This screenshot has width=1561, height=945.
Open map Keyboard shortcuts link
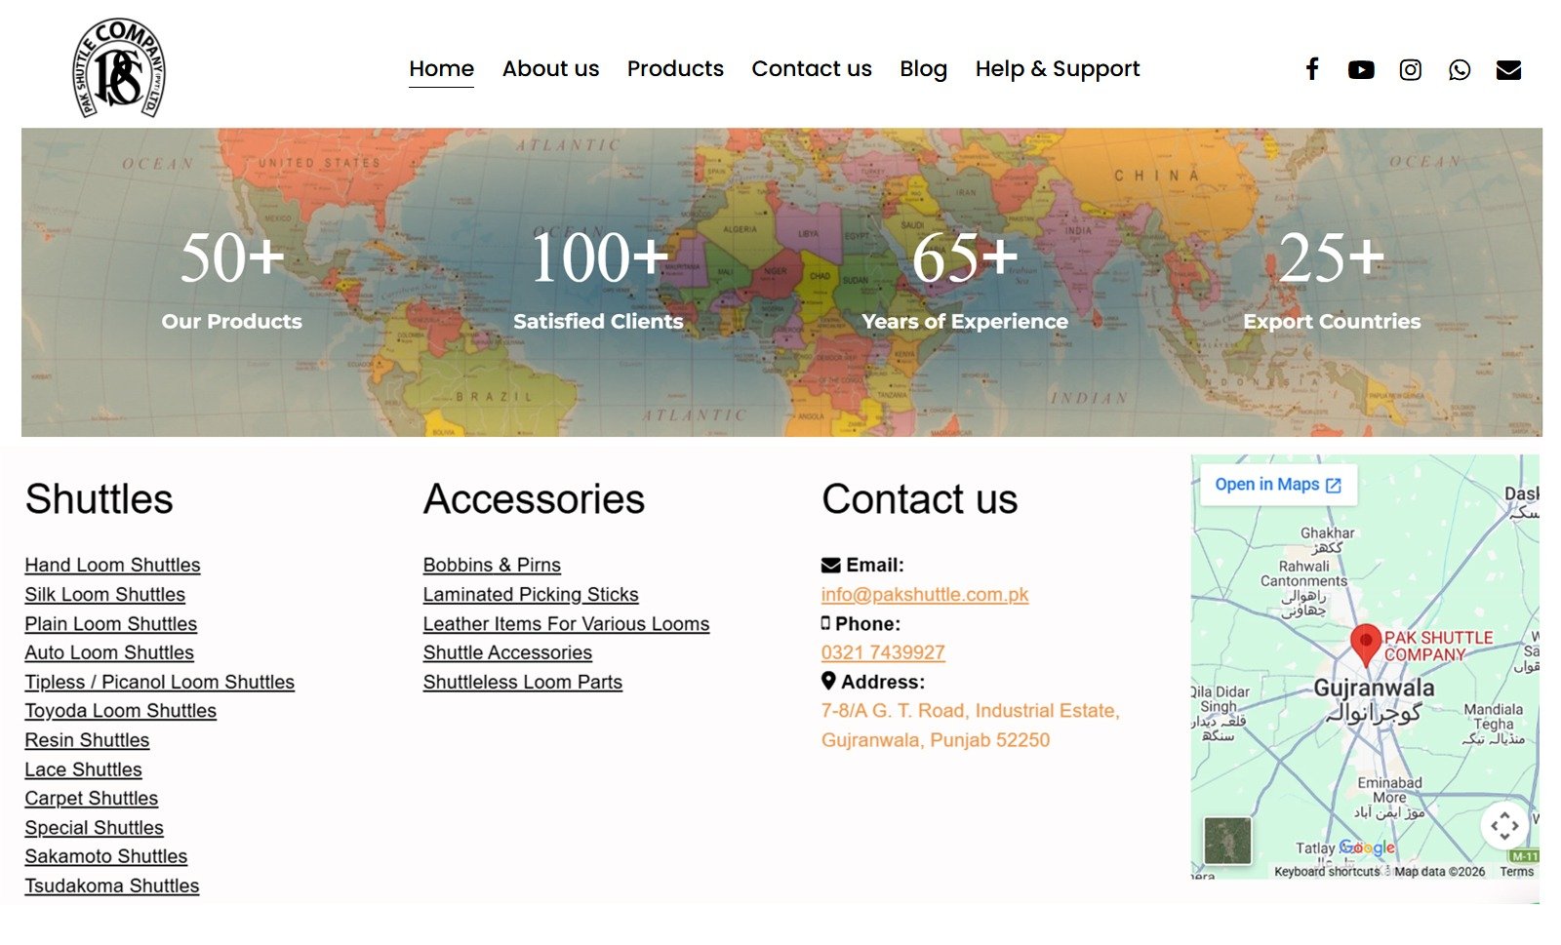1327,872
